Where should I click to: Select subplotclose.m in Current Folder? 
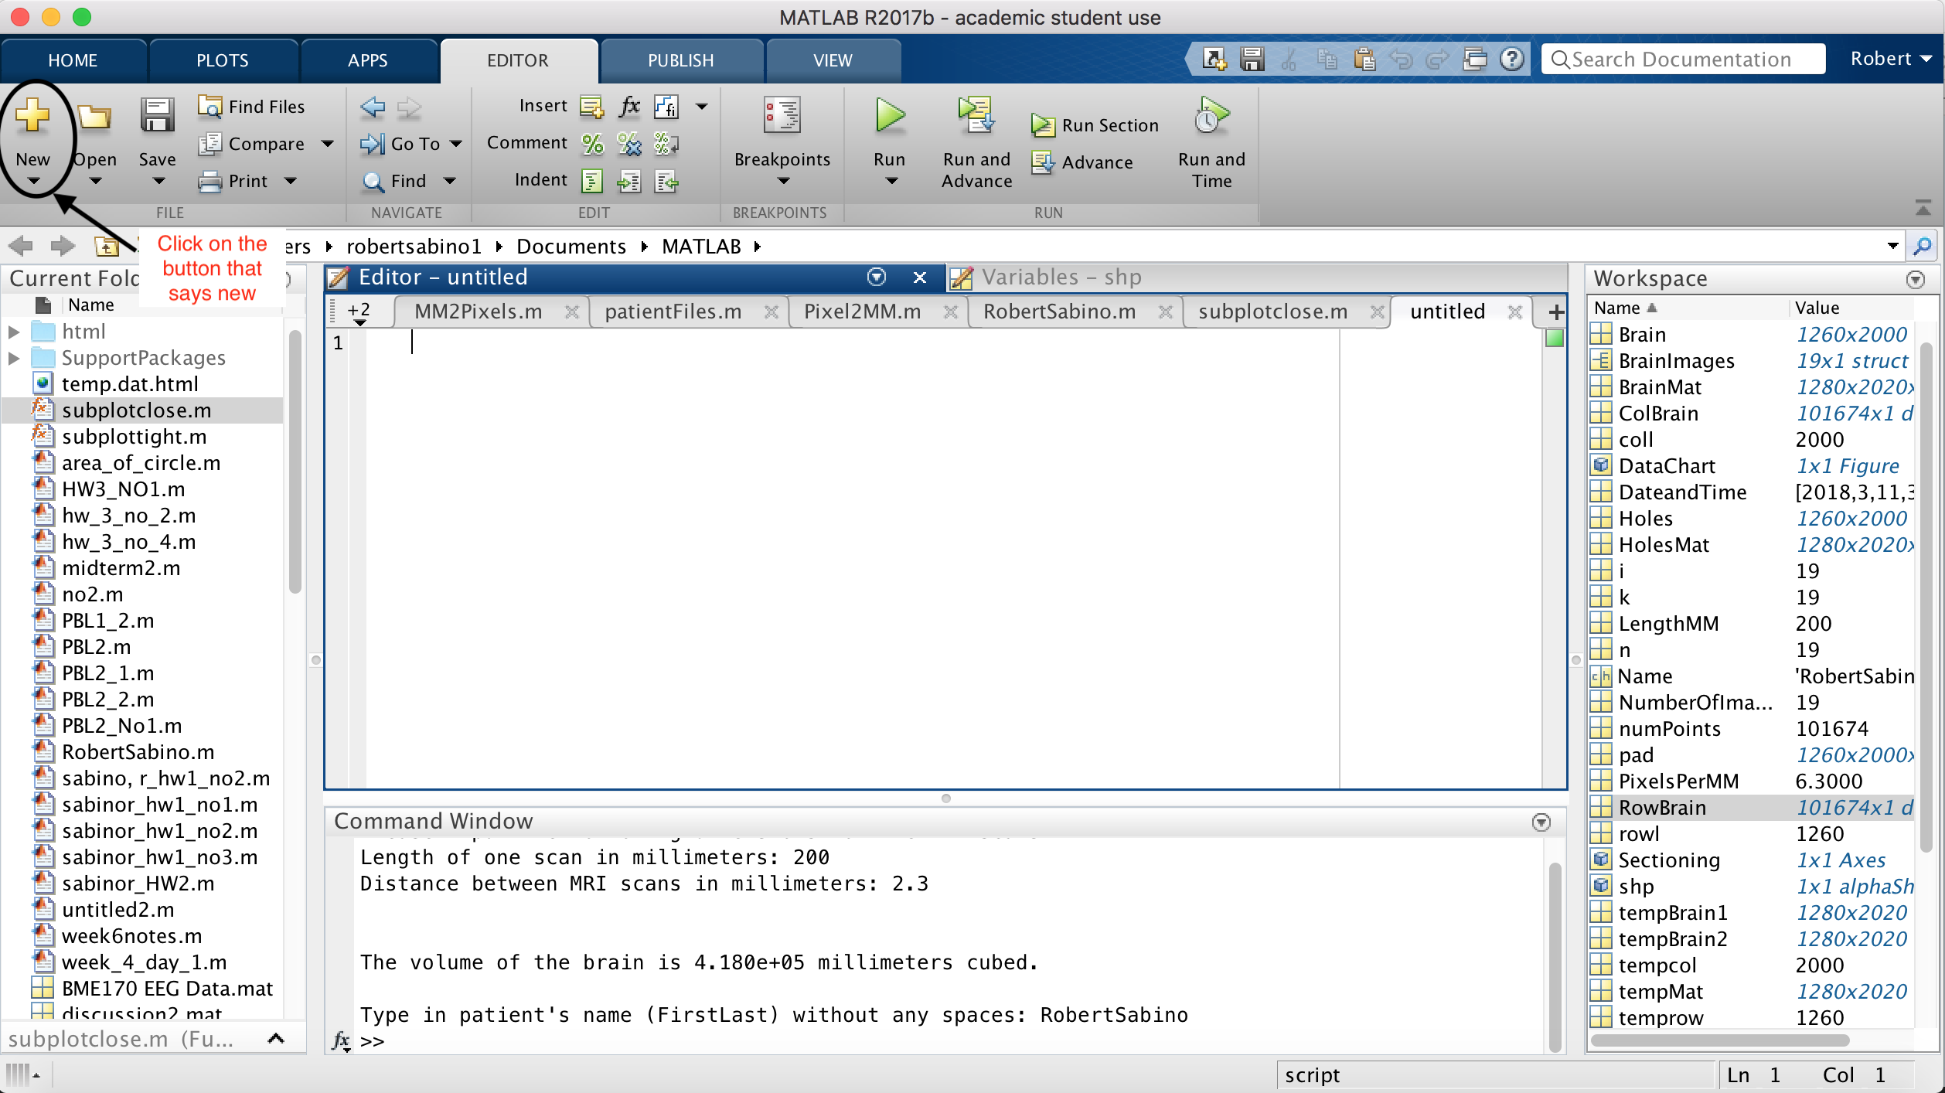pos(134,410)
